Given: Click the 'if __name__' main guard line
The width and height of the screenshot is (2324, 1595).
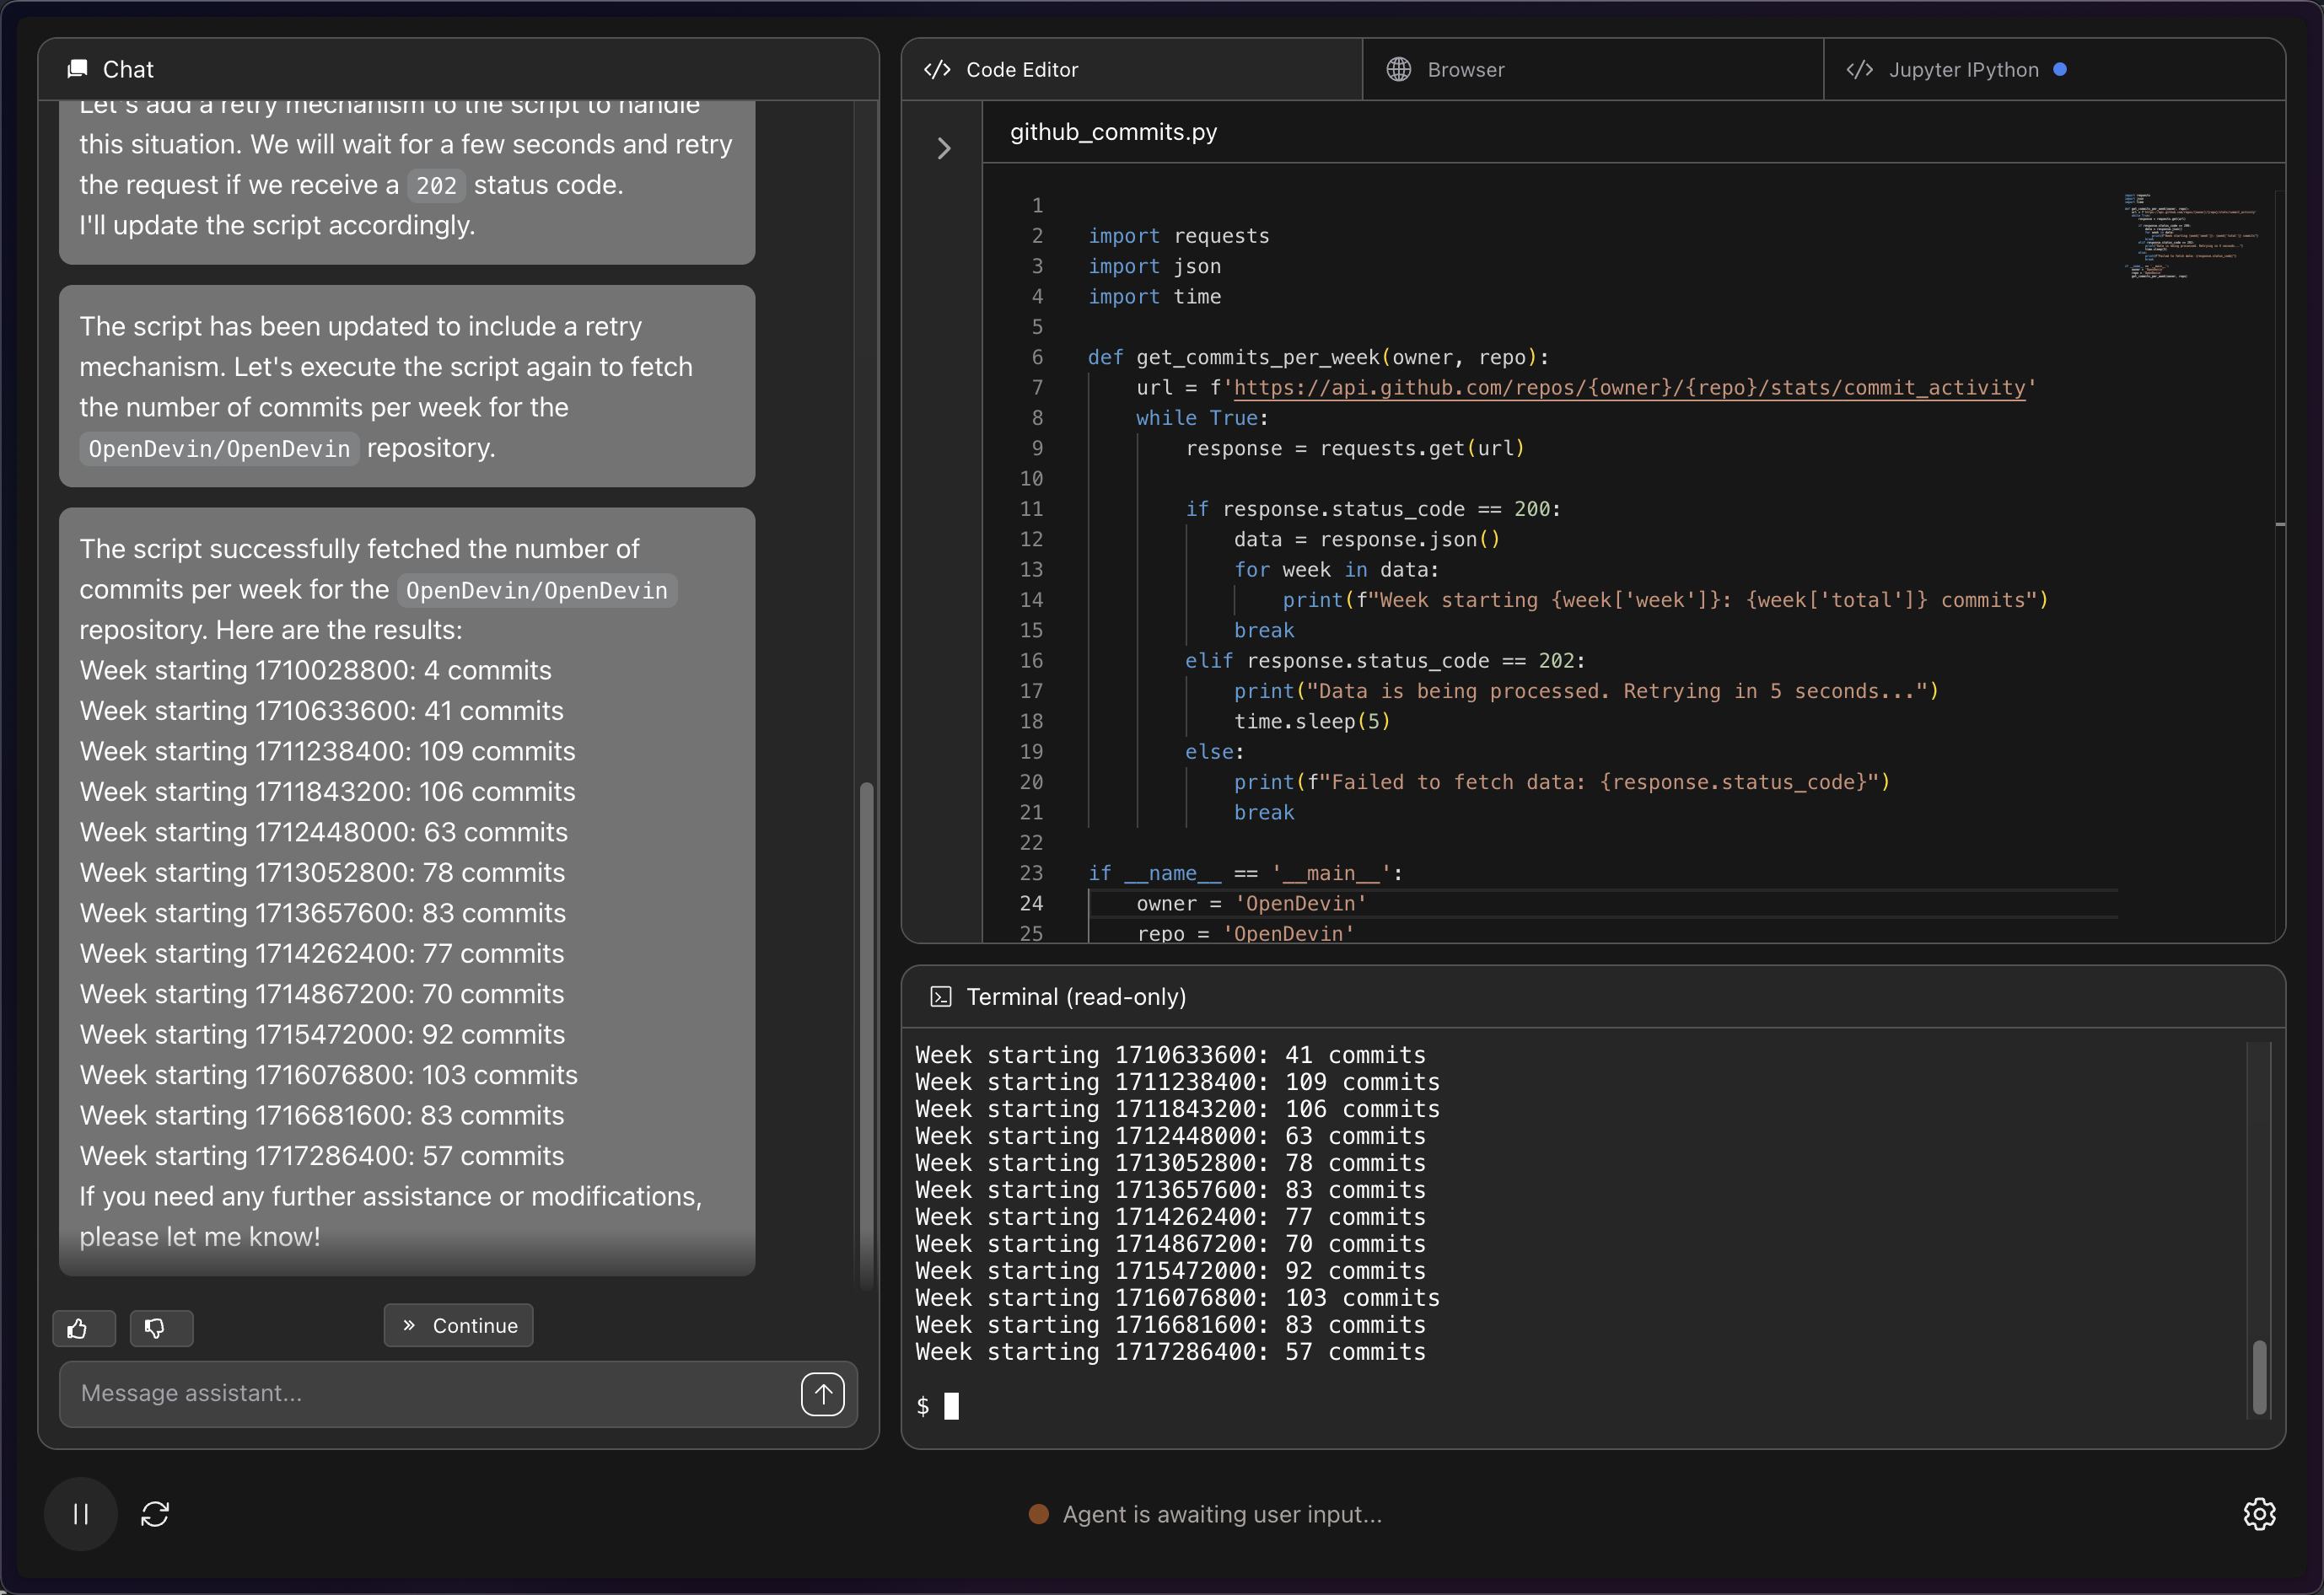Looking at the screenshot, I should [x=1245, y=874].
